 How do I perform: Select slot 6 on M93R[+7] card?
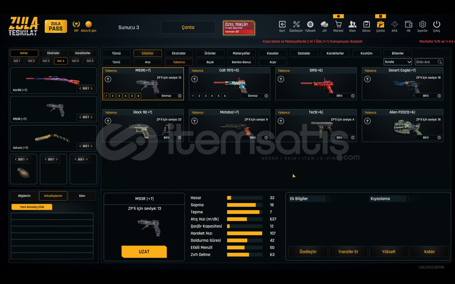pyautogui.click(x=139, y=96)
